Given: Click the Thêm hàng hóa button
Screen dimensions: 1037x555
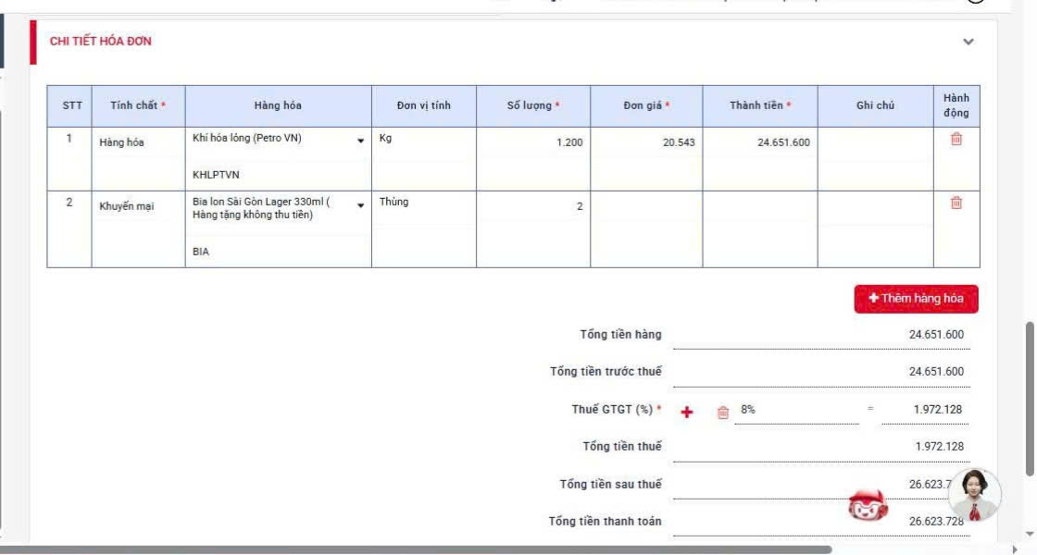Looking at the screenshot, I should coord(916,299).
